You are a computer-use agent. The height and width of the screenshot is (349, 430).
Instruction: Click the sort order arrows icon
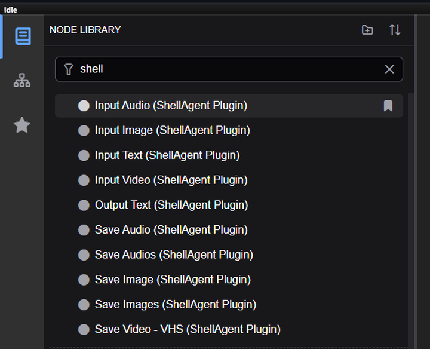coord(395,30)
